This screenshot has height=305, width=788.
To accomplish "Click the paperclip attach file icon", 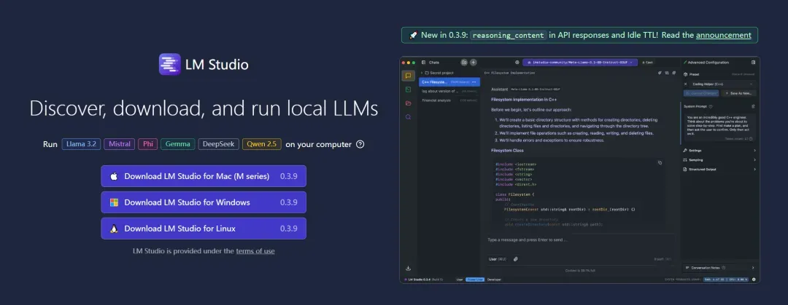I will [516, 259].
